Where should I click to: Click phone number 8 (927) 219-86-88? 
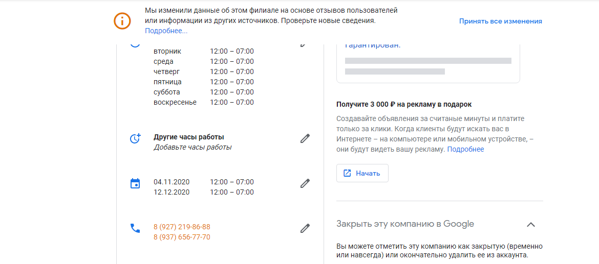[x=182, y=227]
